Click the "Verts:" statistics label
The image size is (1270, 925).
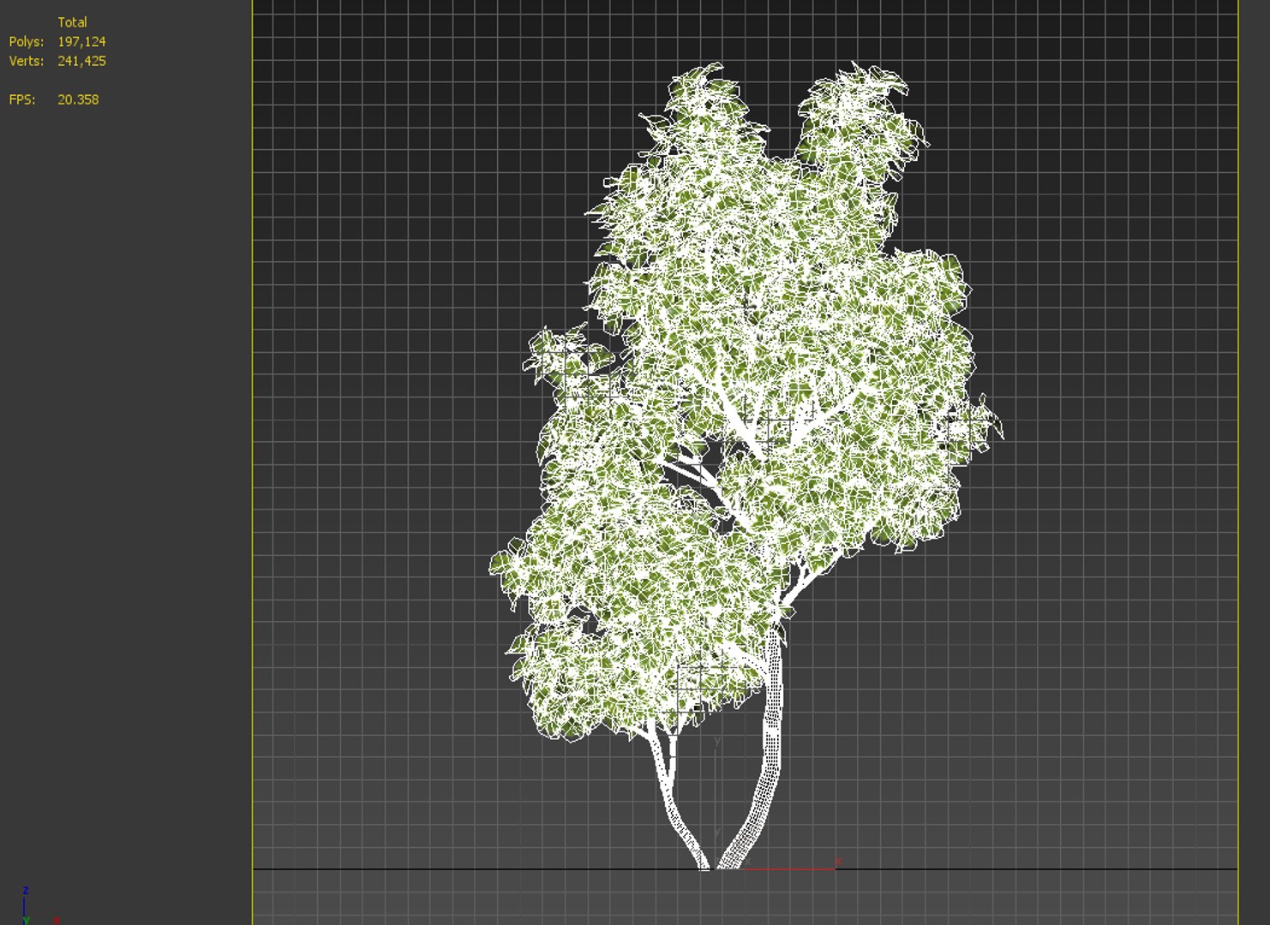27,62
